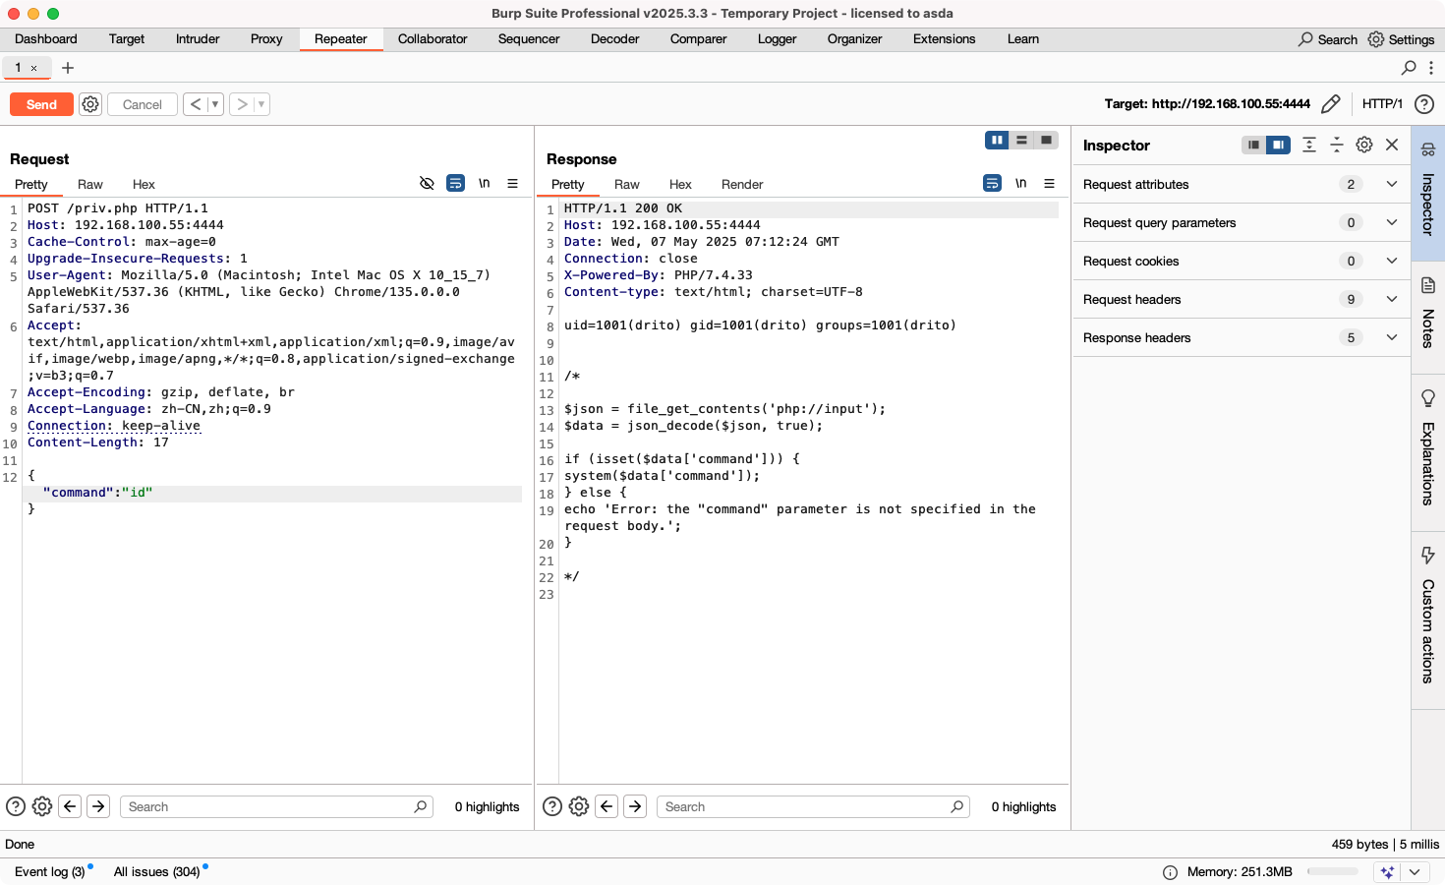Click the response search input field

813,806
